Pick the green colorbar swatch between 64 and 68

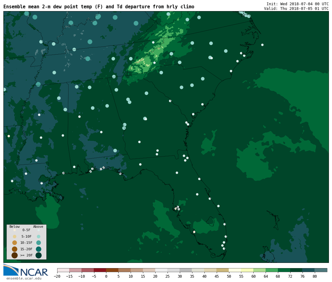(272, 270)
